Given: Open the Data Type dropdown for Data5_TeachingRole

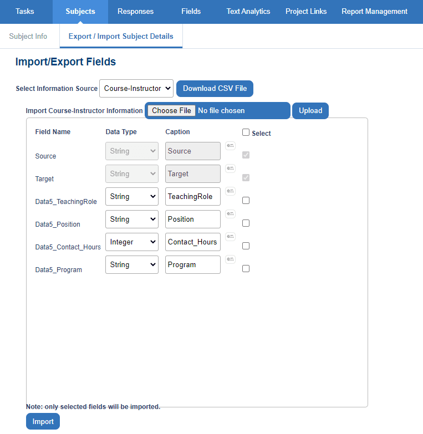Looking at the screenshot, I should [132, 197].
